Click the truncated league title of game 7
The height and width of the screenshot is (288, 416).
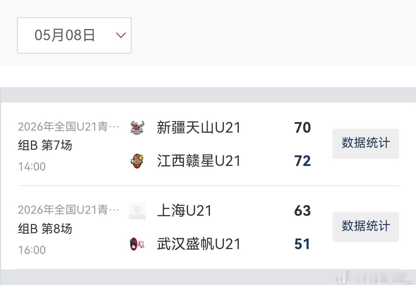click(68, 126)
